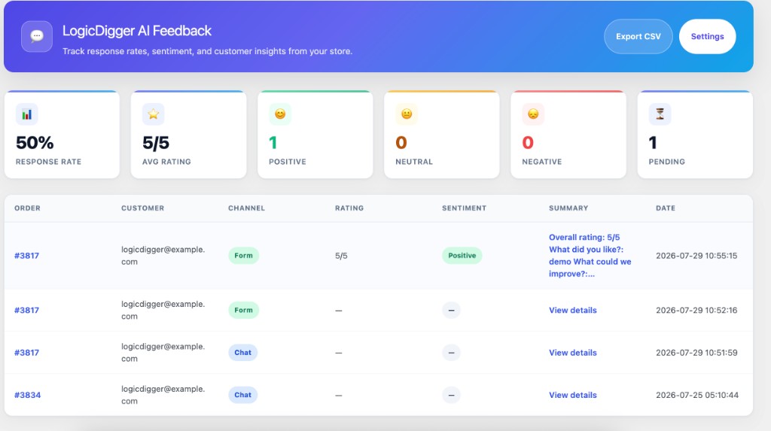Screen dimensions: 771x431
Task: Click the 0 Neutral count
Action: (401, 143)
